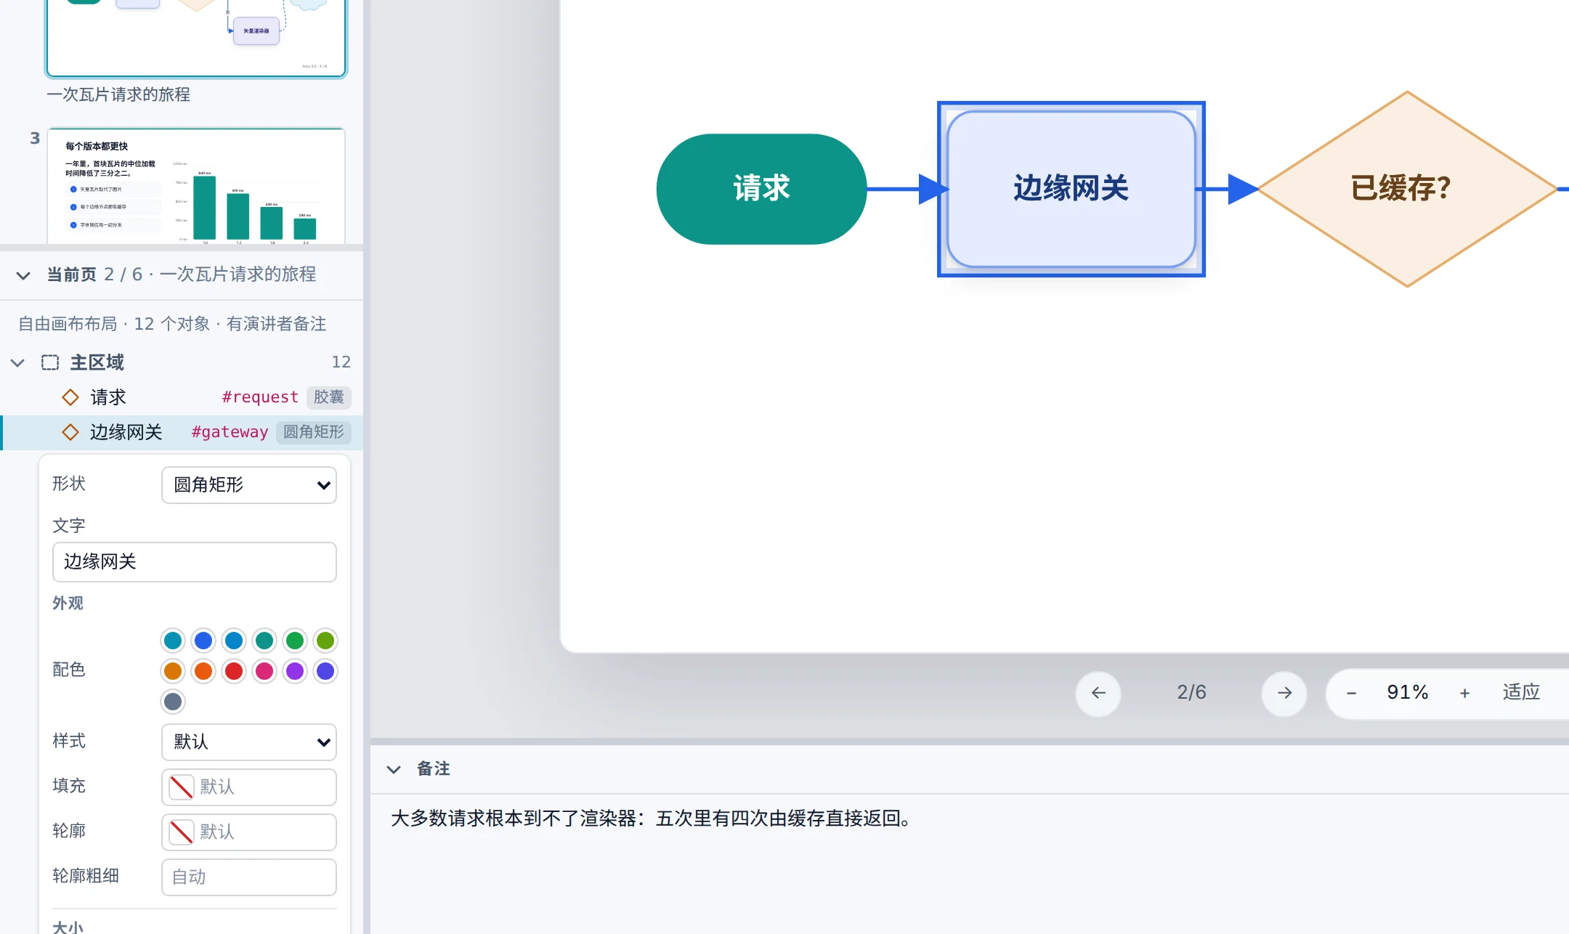
Task: Click the 胶囊 shape tag on 请求 row
Action: [329, 397]
